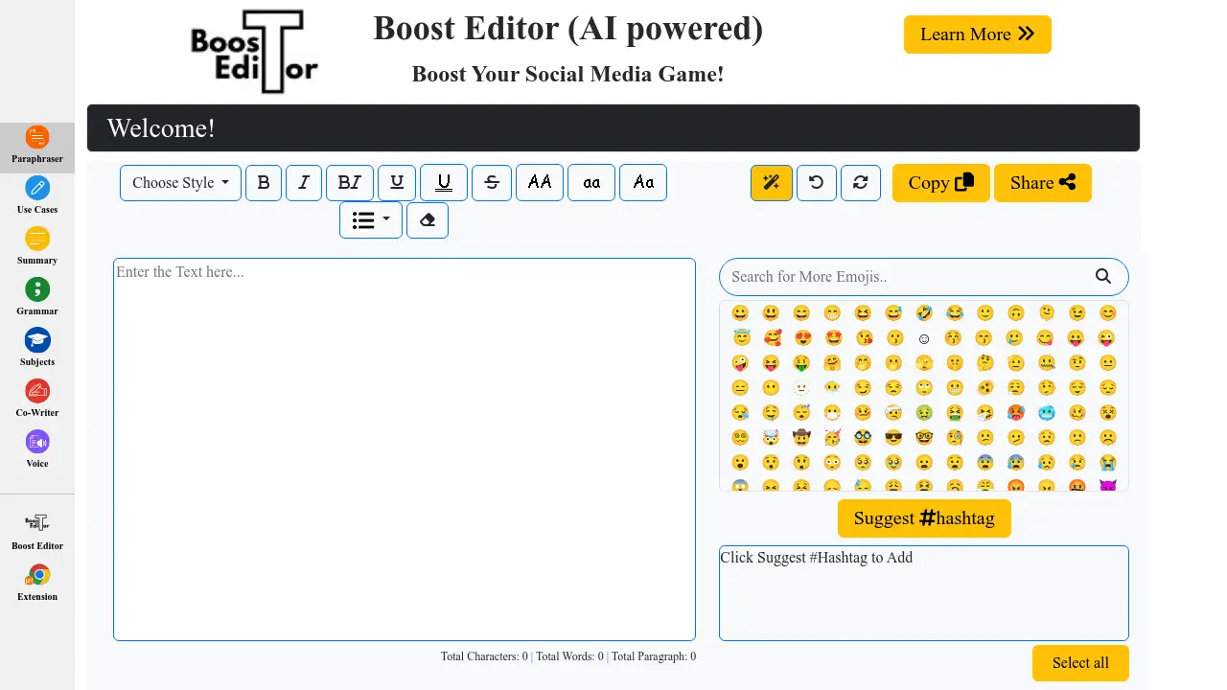Image resolution: width=1227 pixels, height=690 pixels.
Task: Insert zipper-mouth face emoji
Action: tap(1047, 363)
